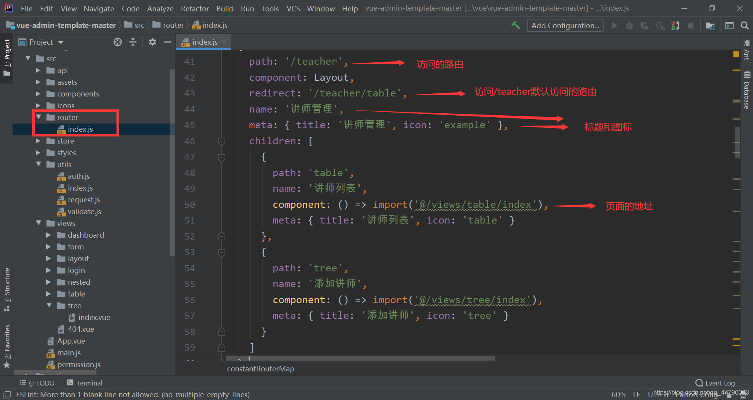
Task: Click the Locate current file target icon
Action: point(118,42)
